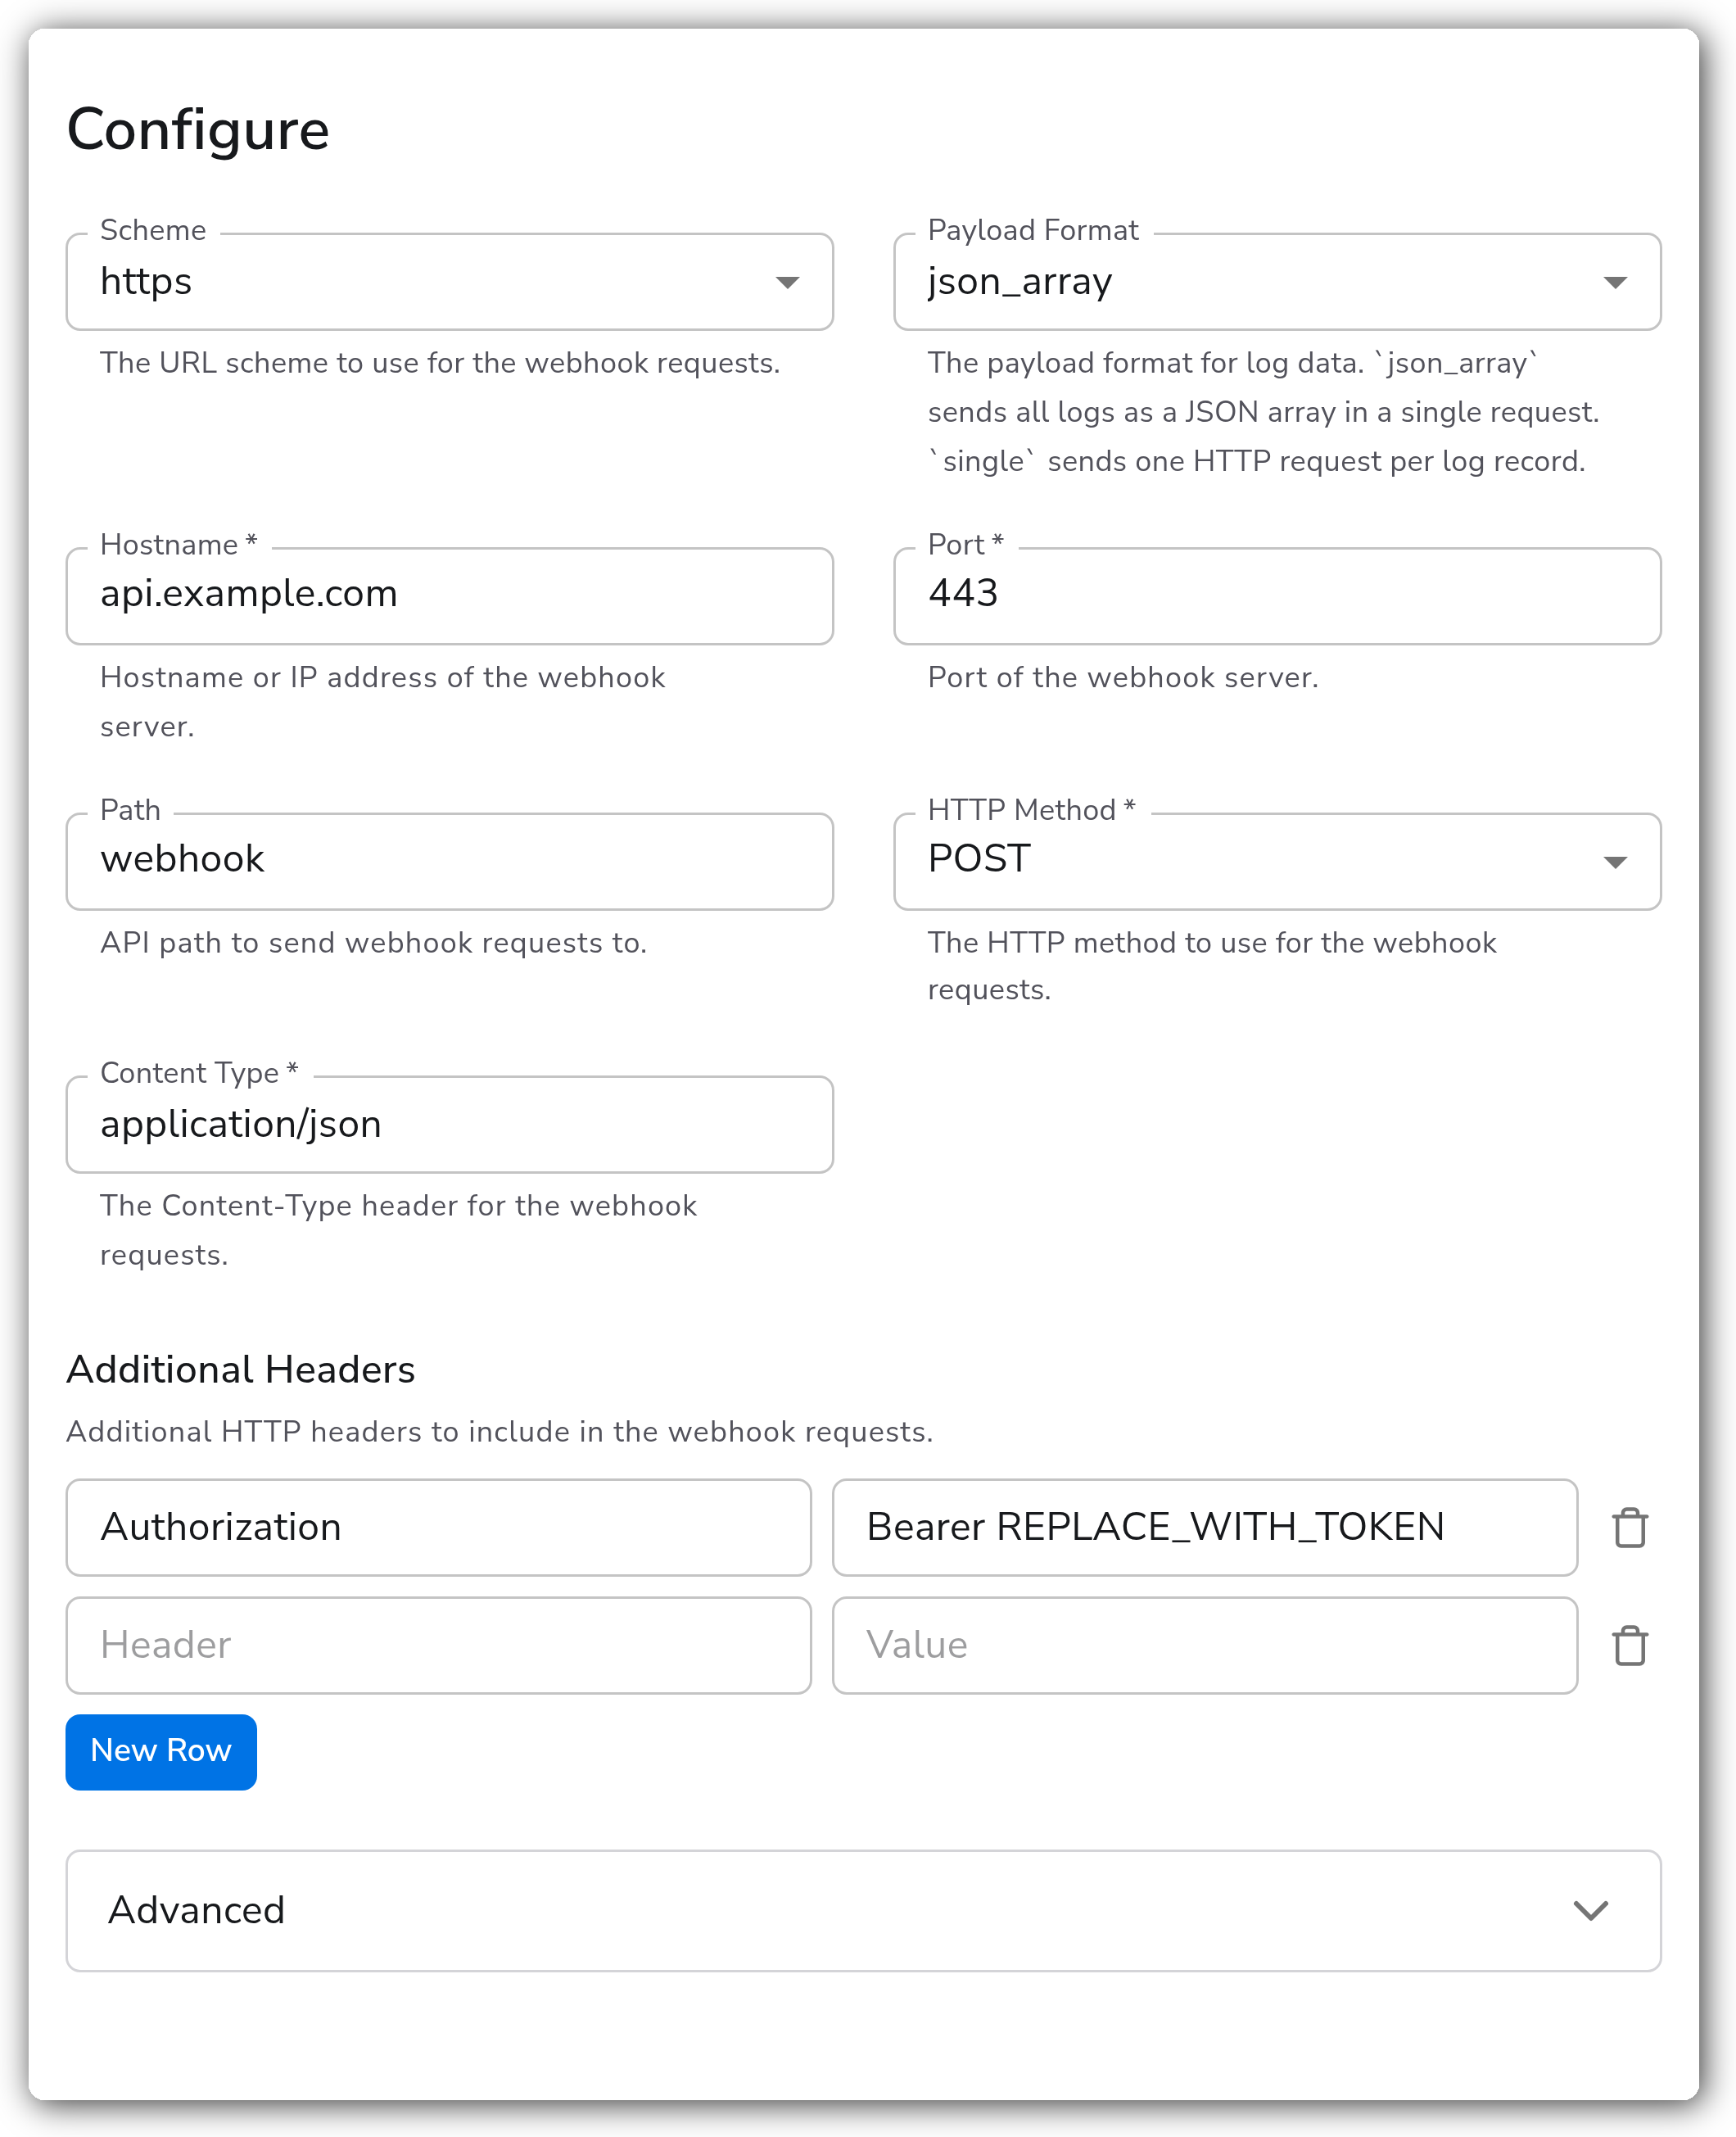Screen dimensions: 1736x2137
Task: Delete the empty Header row
Action: click(x=1629, y=1645)
